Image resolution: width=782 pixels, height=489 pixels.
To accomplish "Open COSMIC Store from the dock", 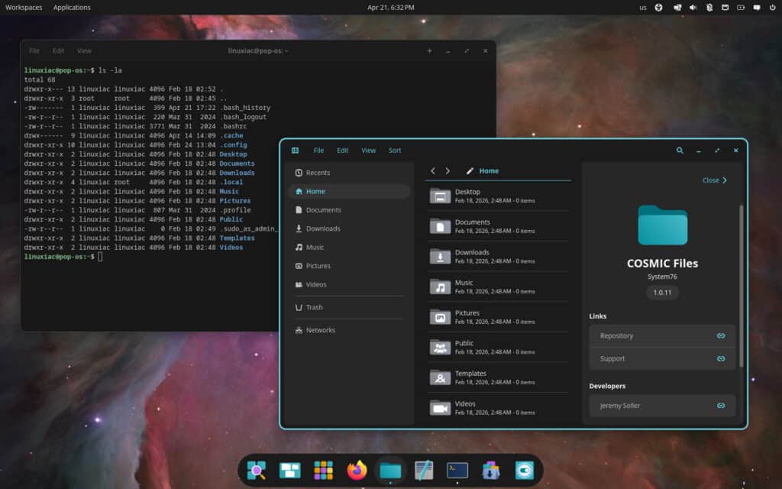I will tap(490, 471).
